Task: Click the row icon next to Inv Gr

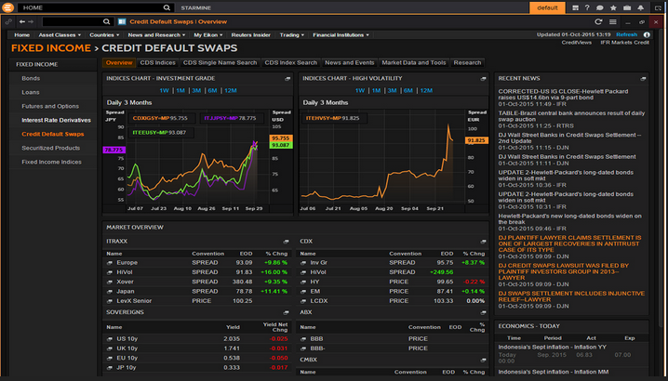Action: click(x=303, y=263)
